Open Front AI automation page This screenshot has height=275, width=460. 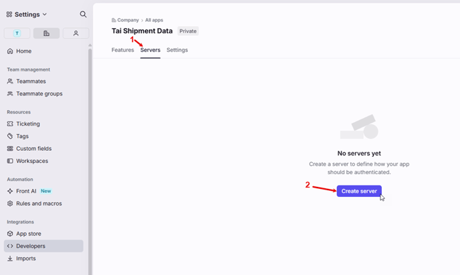(x=26, y=191)
